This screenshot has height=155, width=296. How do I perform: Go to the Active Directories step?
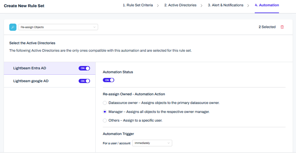(180, 5)
